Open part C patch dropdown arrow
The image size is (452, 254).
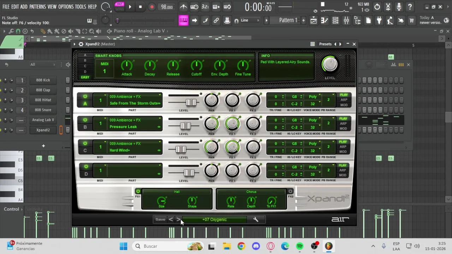tap(160, 142)
